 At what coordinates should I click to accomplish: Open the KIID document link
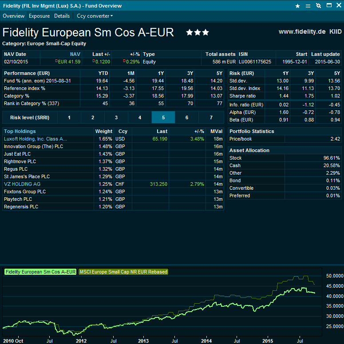[x=336, y=31]
